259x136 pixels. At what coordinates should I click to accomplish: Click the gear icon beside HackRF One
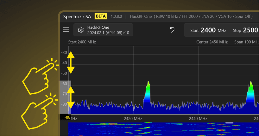tap(80, 30)
